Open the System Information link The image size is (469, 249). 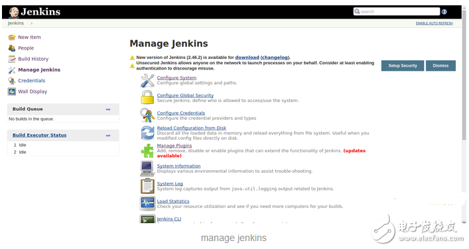pyautogui.click(x=179, y=166)
